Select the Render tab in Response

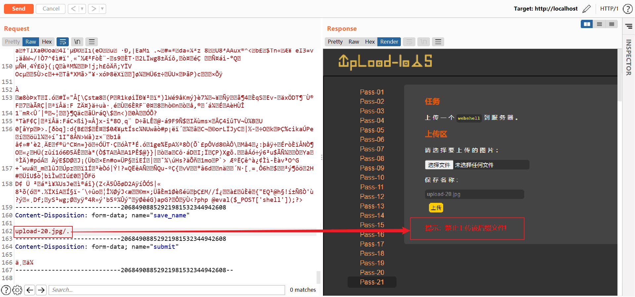click(389, 42)
